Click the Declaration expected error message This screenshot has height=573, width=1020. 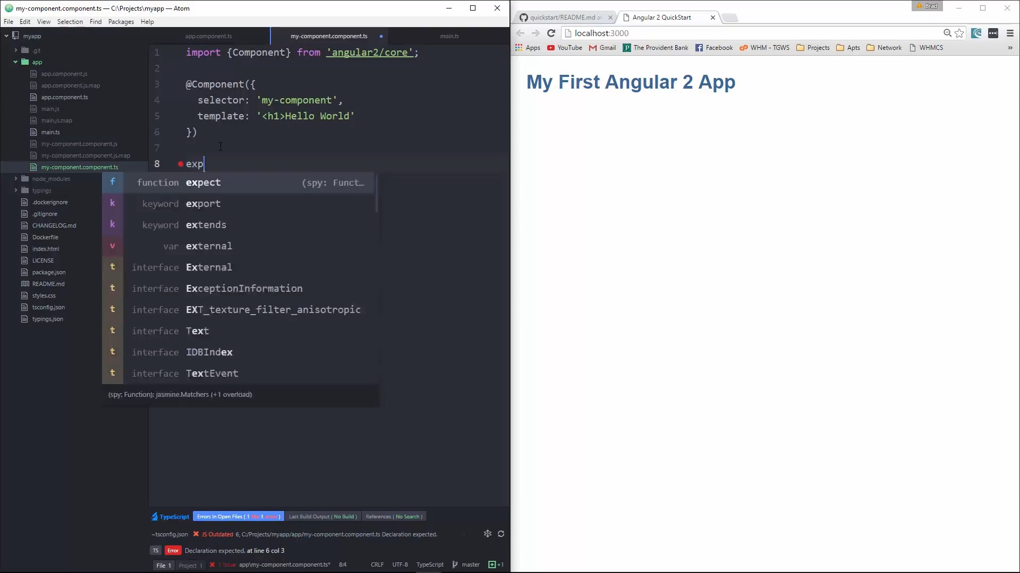pyautogui.click(x=234, y=551)
